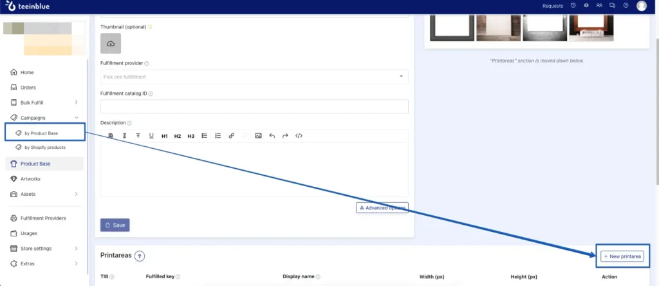
Task: Click the TIB column info icon
Action: [112, 277]
